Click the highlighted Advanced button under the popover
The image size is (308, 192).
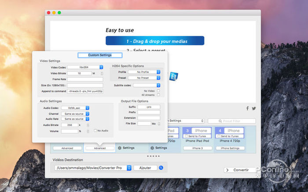pyautogui.click(x=99, y=148)
